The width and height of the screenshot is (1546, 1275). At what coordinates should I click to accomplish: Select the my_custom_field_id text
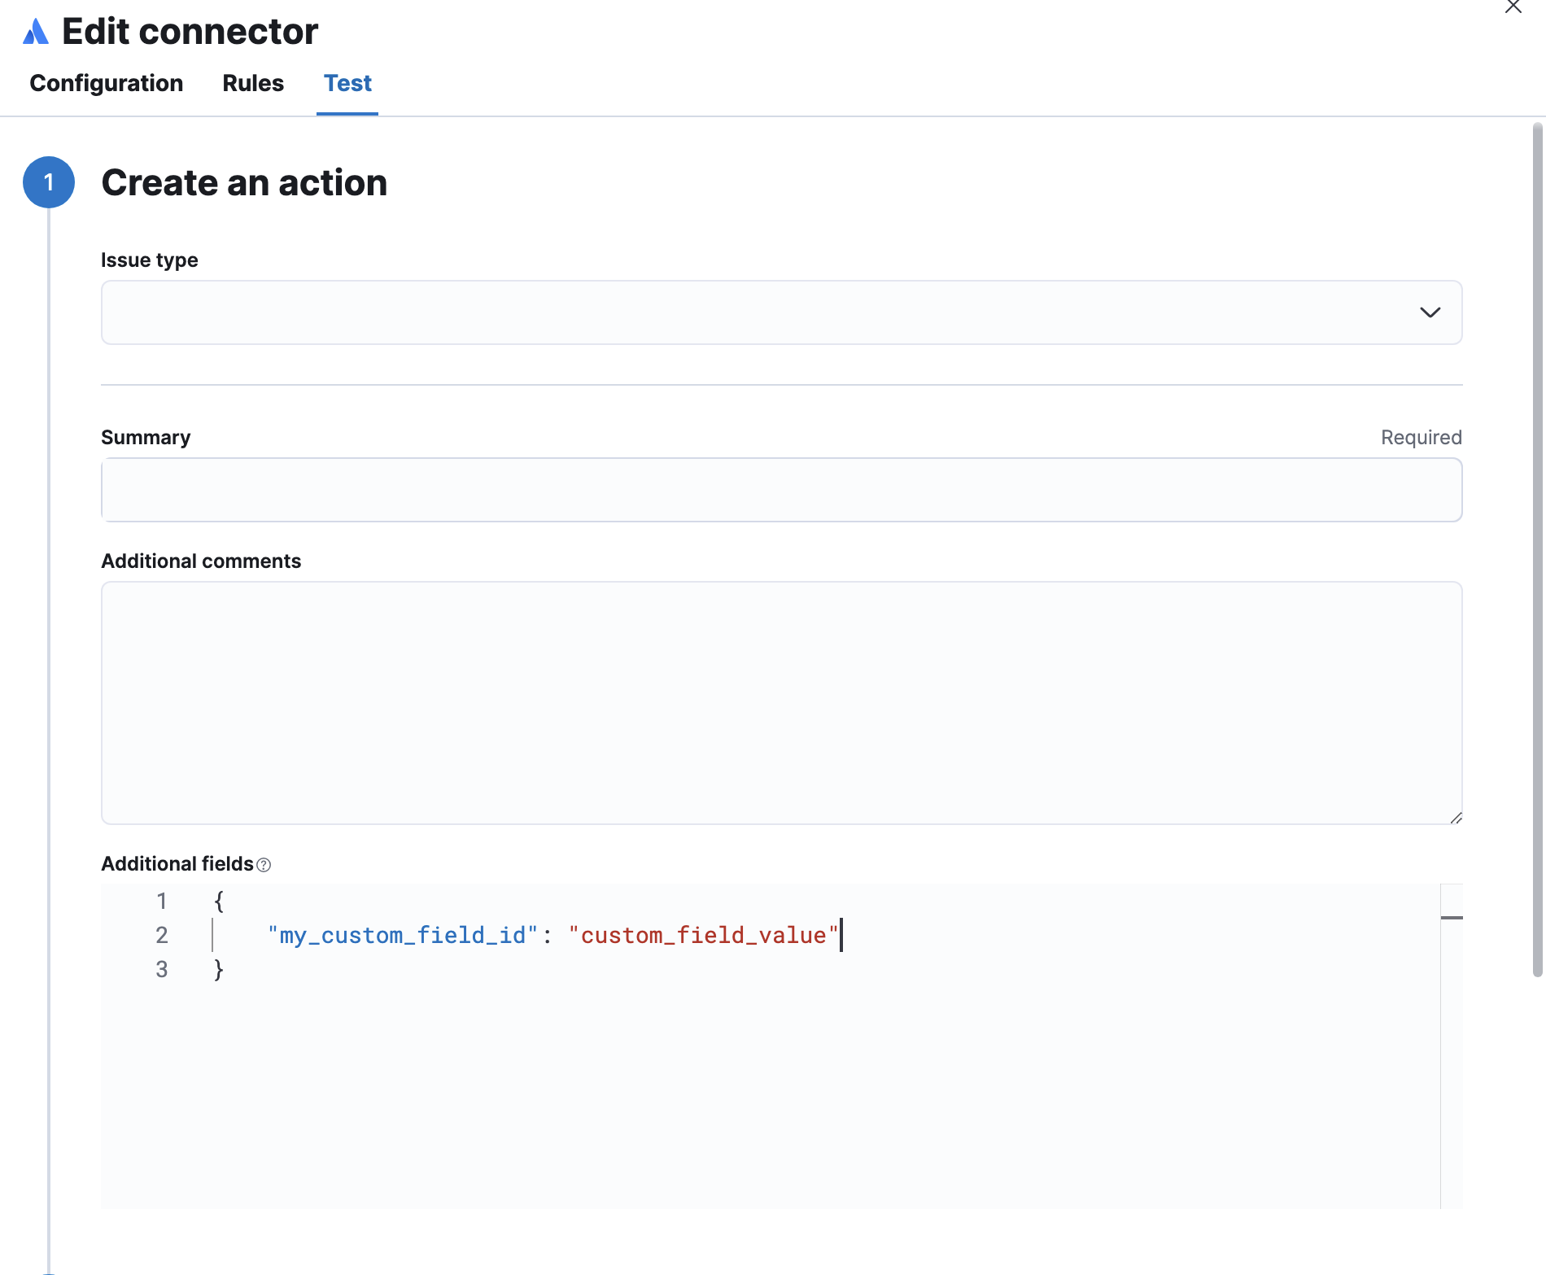[x=400, y=935]
